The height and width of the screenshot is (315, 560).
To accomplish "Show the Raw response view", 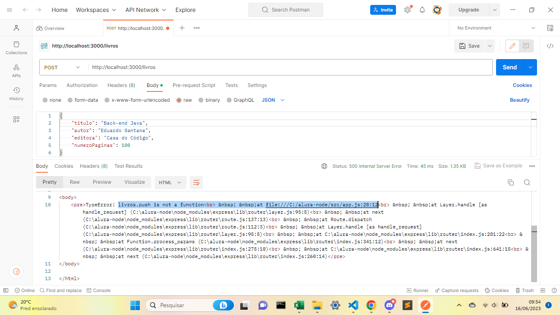I will tap(75, 182).
